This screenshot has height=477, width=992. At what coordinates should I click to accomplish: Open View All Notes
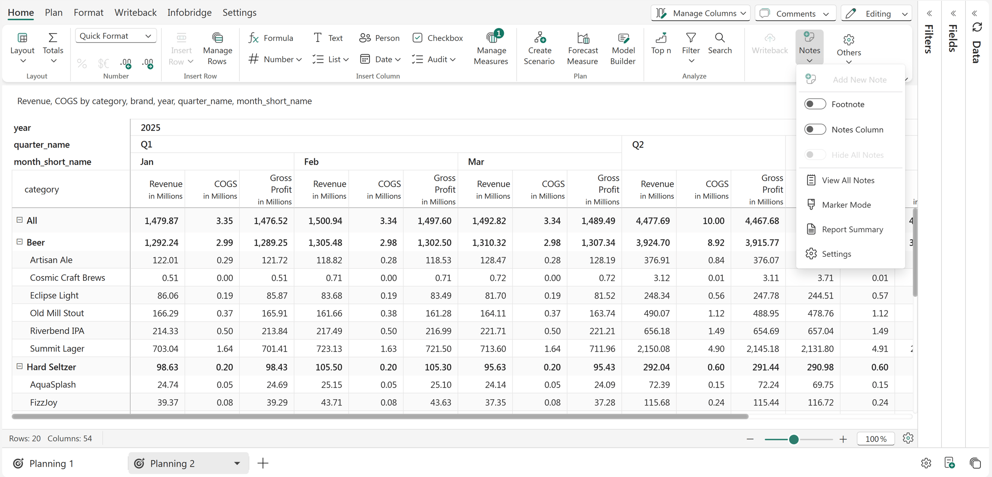point(848,180)
